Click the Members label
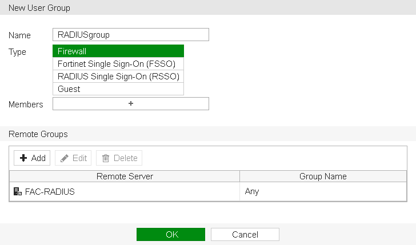Screen dimensions: 416x245 [x=26, y=105]
